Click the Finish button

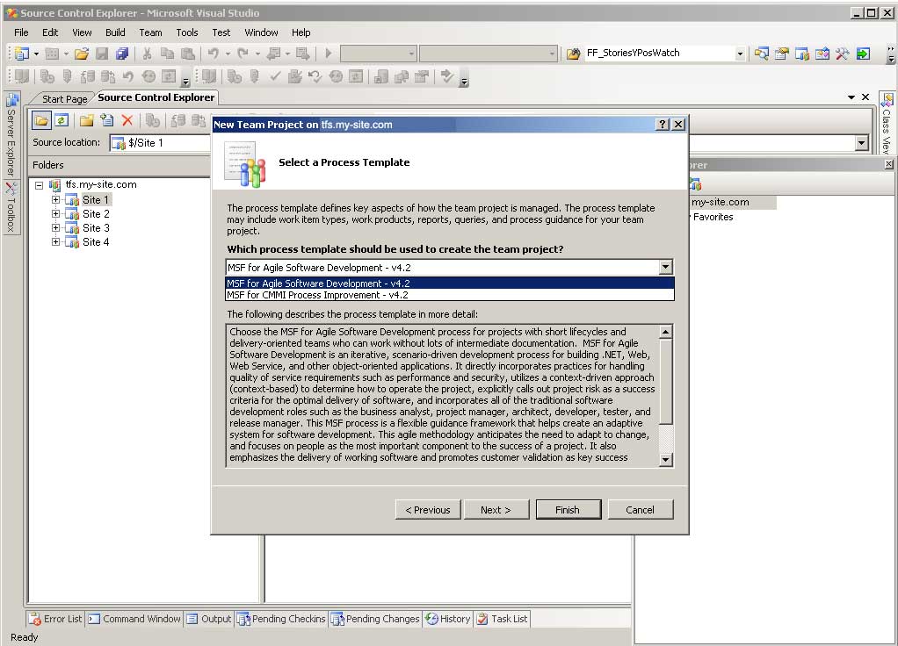(568, 510)
